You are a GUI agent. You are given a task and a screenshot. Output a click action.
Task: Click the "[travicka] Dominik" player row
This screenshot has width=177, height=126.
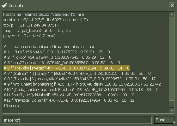69,100
